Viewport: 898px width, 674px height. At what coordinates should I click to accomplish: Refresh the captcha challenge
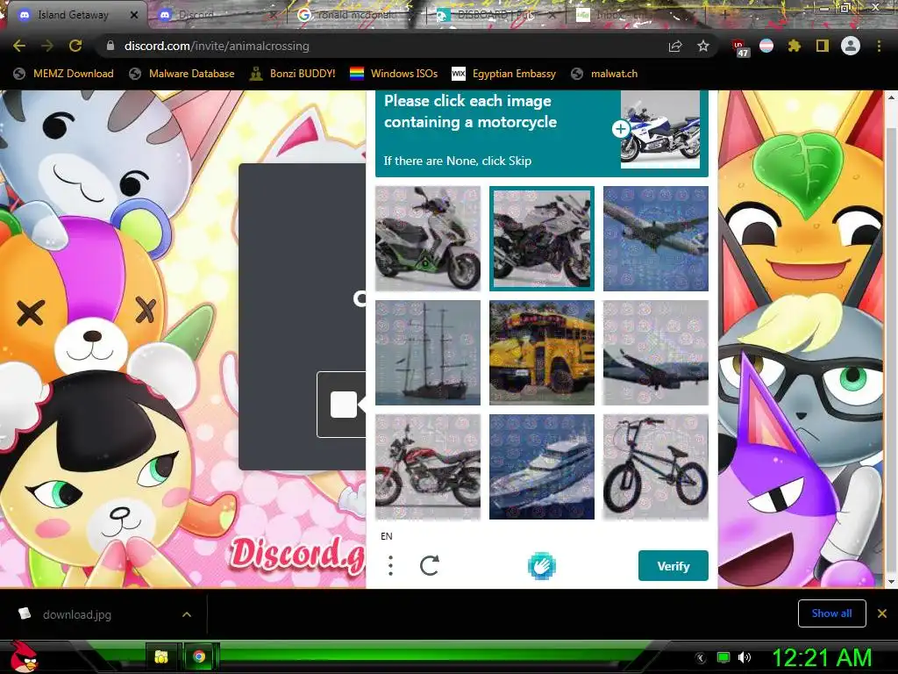pos(430,566)
